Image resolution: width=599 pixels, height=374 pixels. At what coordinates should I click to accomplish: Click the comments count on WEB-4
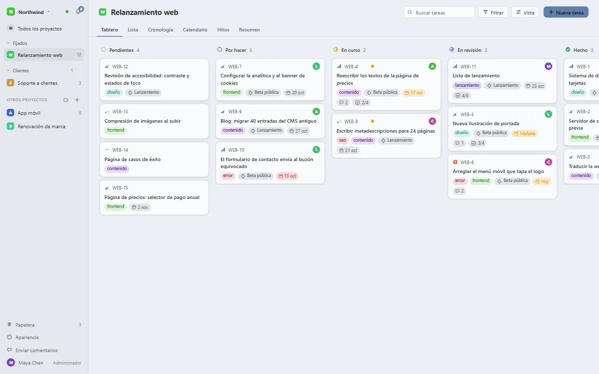(343, 103)
